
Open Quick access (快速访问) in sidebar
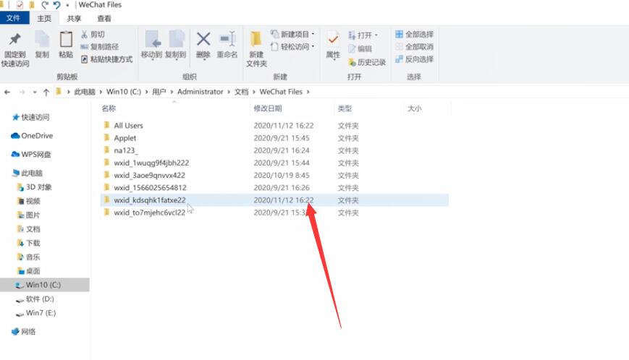(x=31, y=117)
